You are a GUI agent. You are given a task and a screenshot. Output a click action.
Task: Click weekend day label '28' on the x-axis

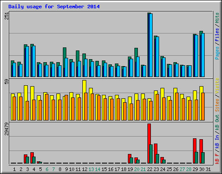[x=189, y=169]
